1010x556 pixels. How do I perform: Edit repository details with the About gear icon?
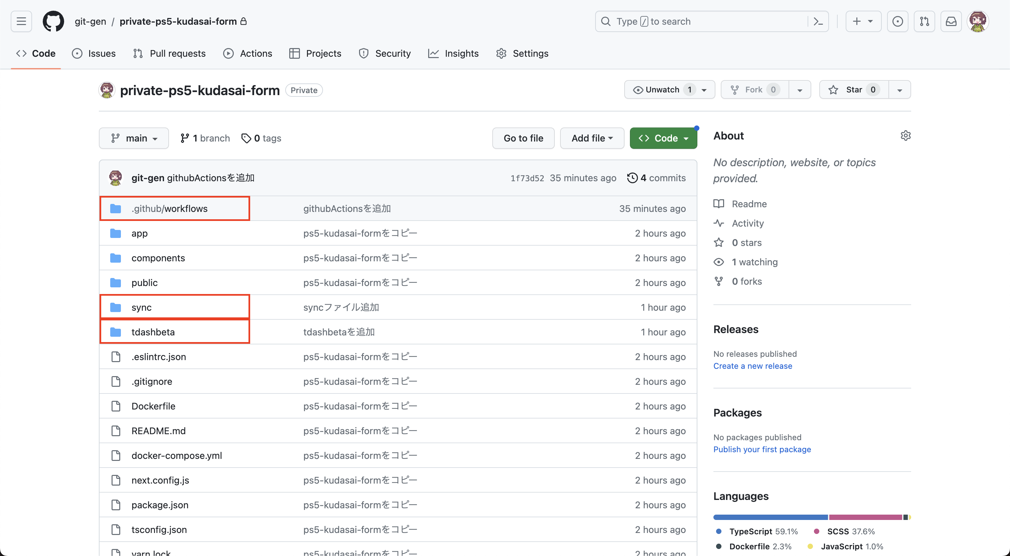point(905,135)
